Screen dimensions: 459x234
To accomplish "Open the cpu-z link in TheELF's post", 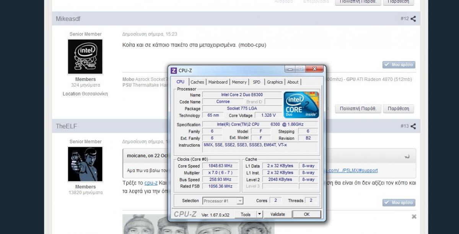I will pos(151,183).
